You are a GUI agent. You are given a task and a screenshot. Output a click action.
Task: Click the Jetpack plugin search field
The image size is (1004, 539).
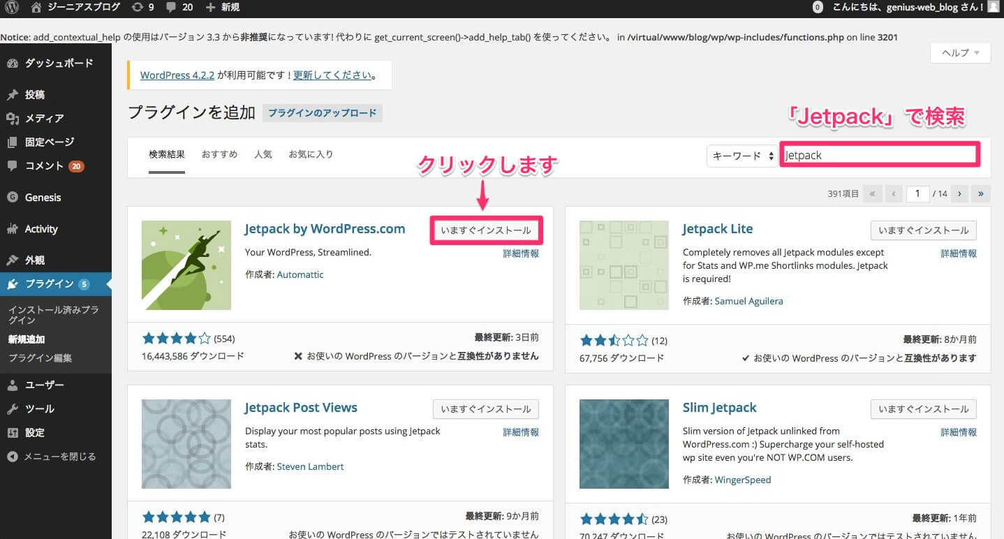[880, 155]
